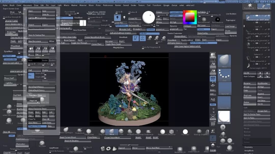This screenshot has height=154, width=275.
Task: Open the Render menu
Action: [x=118, y=5]
